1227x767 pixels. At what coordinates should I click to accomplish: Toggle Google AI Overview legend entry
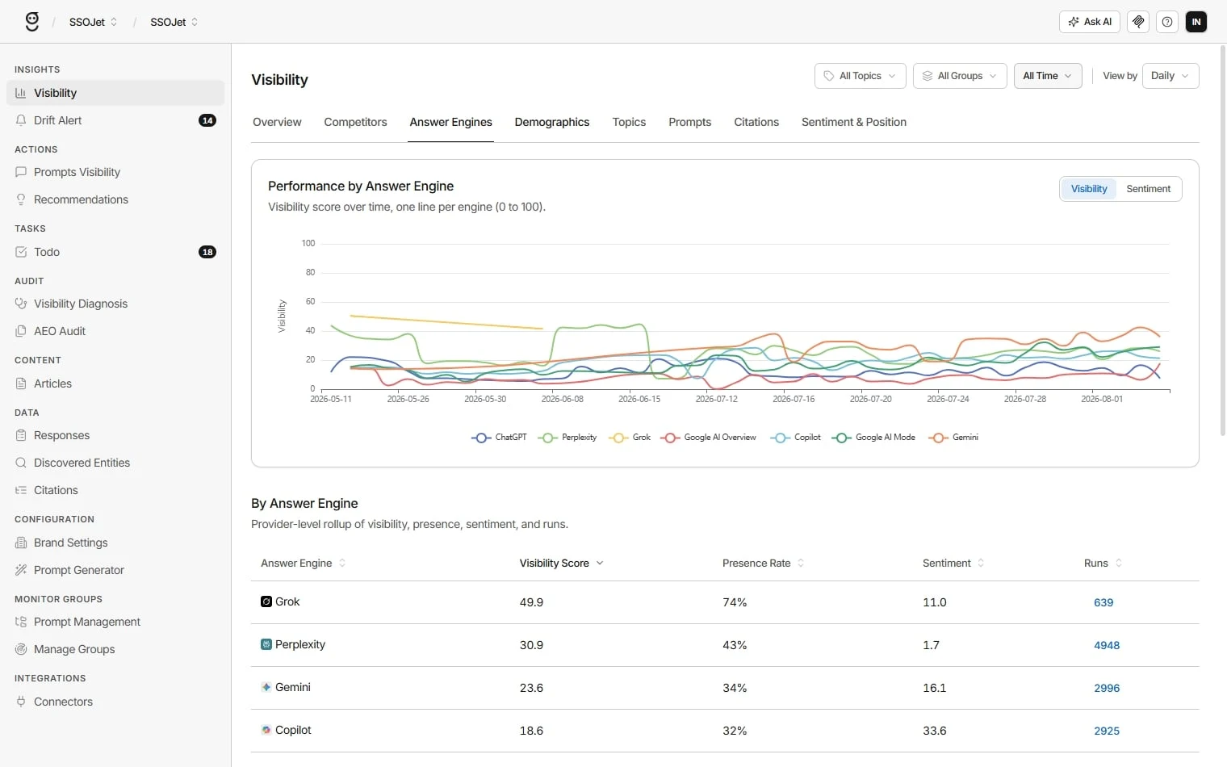708,438
